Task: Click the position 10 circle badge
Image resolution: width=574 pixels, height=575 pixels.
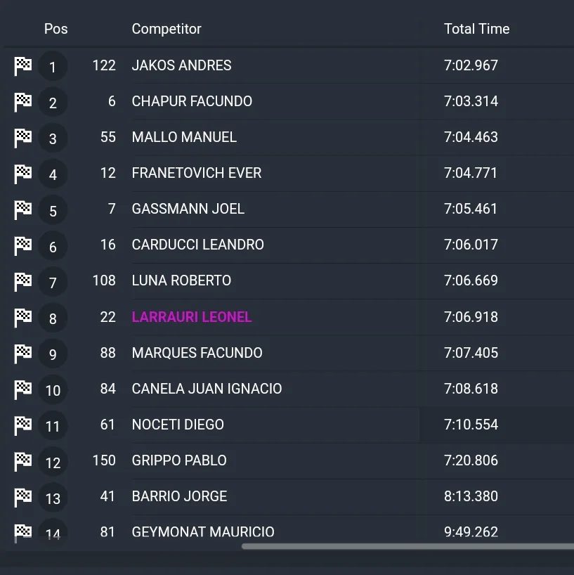Action: 53,390
